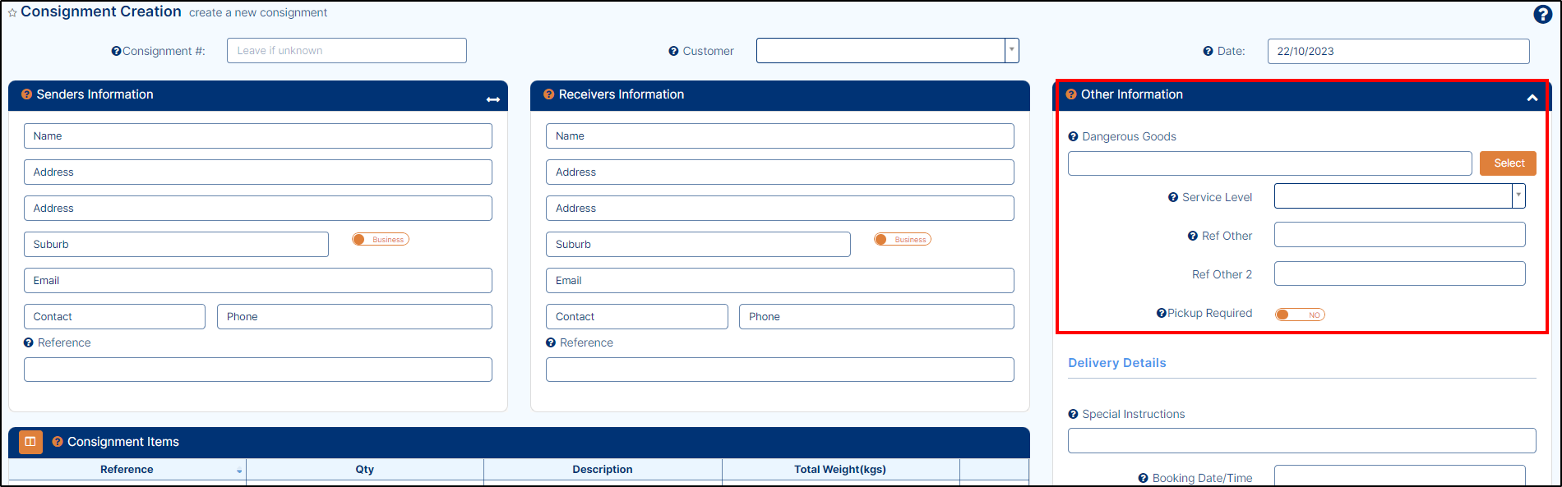This screenshot has height=487, width=1562.
Task: Open the page help icon at top right
Action: tap(1542, 14)
